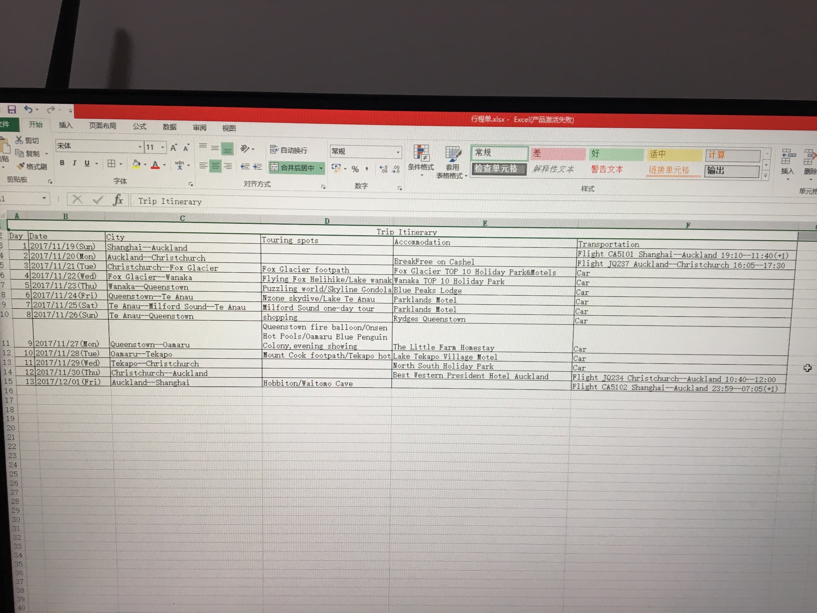Toggle center horizontal alignment
817x613 pixels.
pyautogui.click(x=215, y=166)
